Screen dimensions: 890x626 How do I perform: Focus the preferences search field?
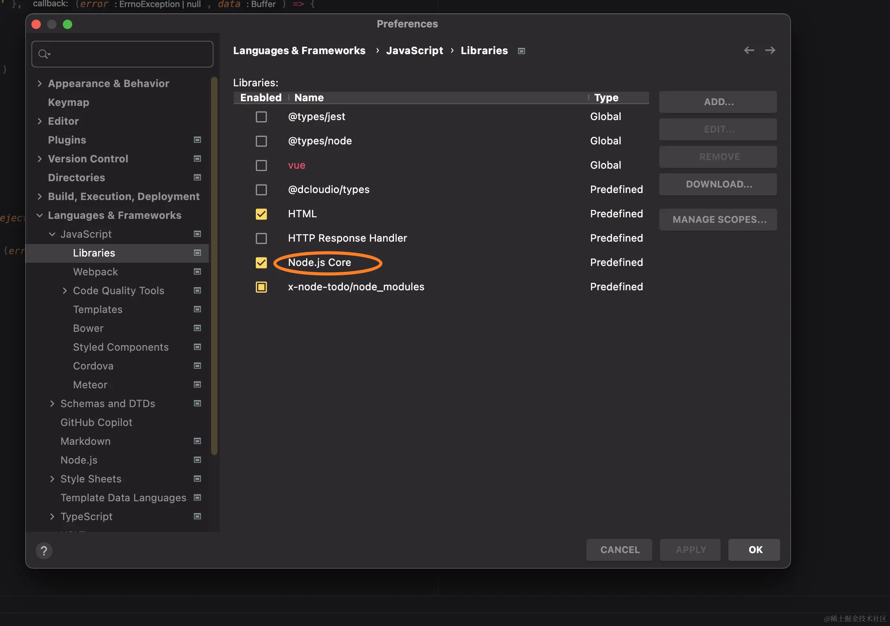[129, 54]
